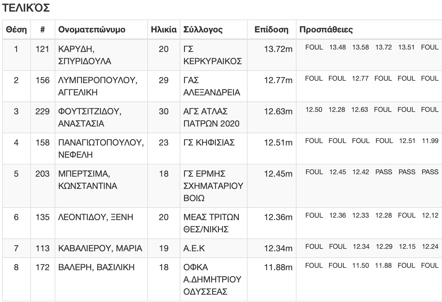Select athlete name ΠΑΝΑΓΙΩΤΟΠΟΥΛΟΥ, ΝΕΦΕΛΗ
Viewport: 442px width, 302px height.
101,149
